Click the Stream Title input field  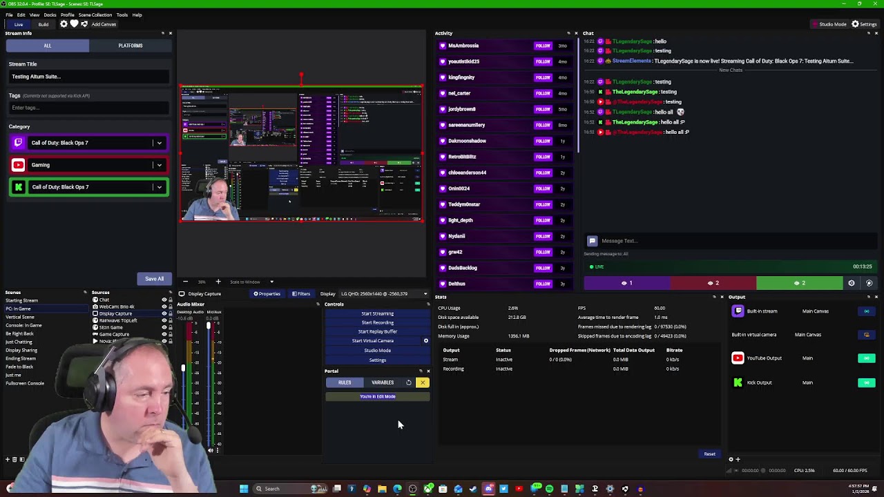tap(88, 77)
